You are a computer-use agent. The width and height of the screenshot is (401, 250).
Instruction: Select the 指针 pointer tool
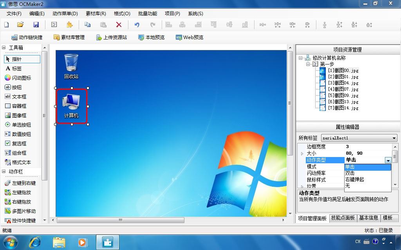22,59
